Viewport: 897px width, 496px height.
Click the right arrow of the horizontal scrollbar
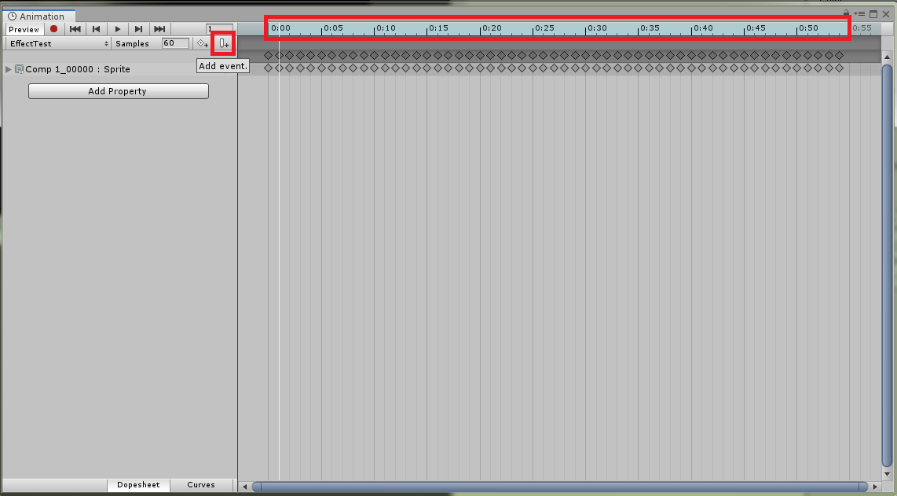click(875, 487)
